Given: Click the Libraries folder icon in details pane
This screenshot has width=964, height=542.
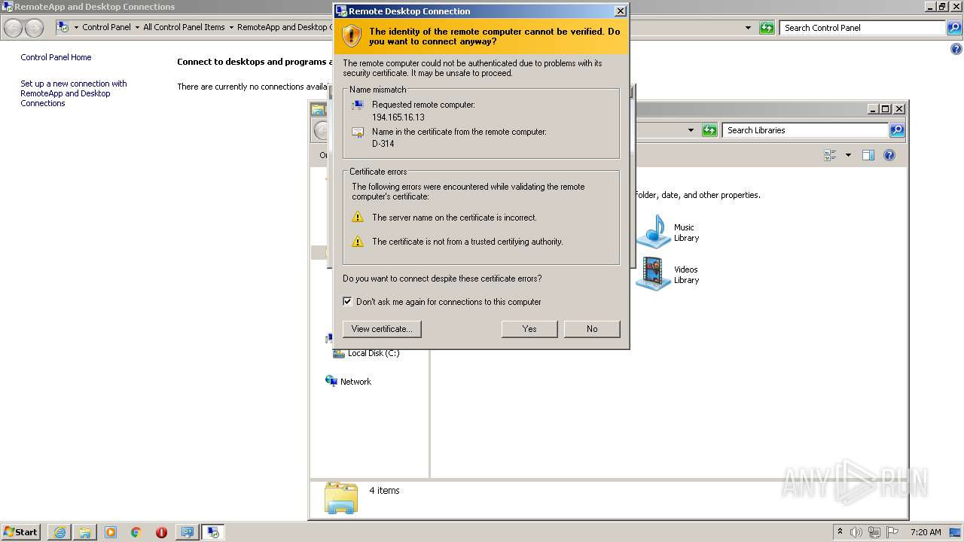Looking at the screenshot, I should (x=341, y=498).
